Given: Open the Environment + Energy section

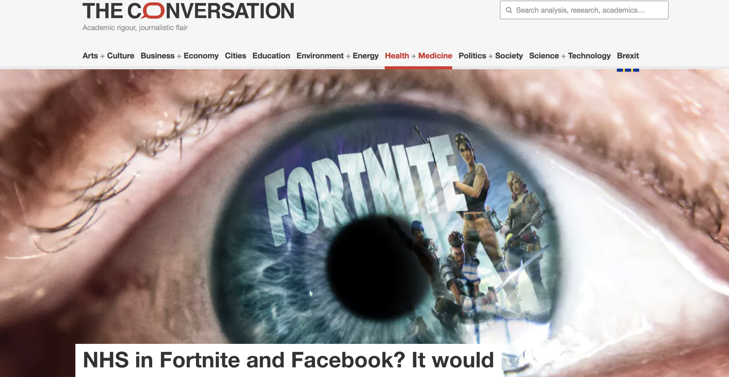Looking at the screenshot, I should pyautogui.click(x=337, y=56).
